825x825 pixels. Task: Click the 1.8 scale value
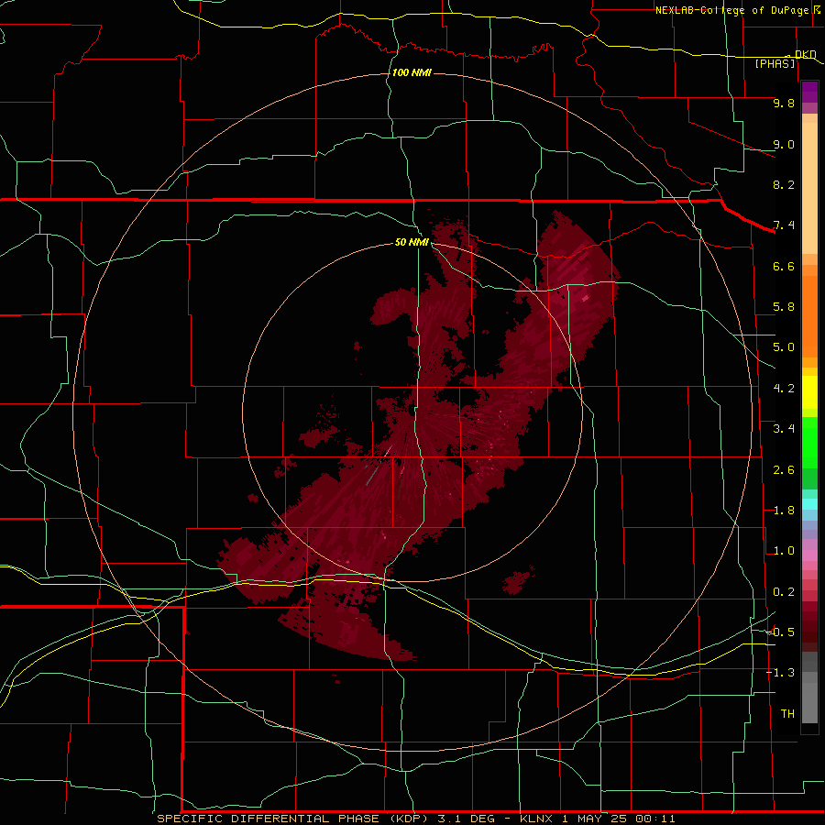point(784,511)
